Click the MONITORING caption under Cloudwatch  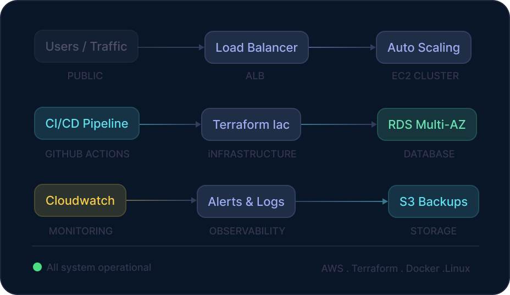point(81,231)
